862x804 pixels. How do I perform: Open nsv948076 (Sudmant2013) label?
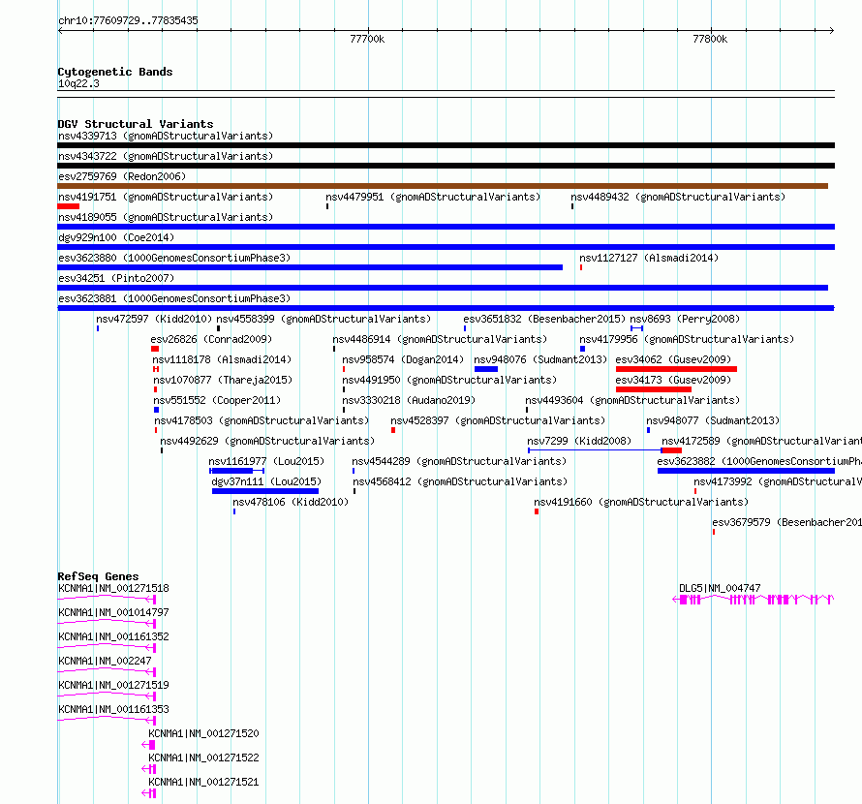(540, 359)
